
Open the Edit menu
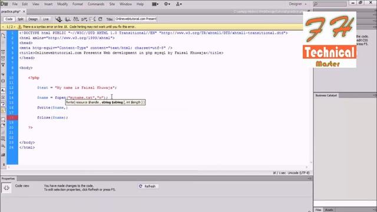click(x=25, y=4)
